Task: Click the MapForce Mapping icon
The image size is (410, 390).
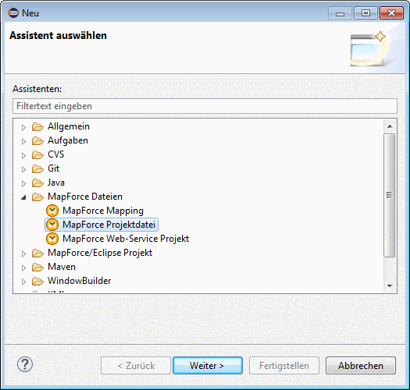Action: point(52,211)
